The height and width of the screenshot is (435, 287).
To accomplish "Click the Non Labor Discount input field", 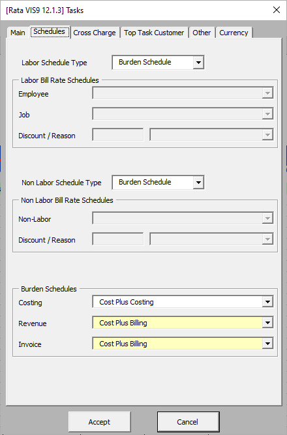I will coord(118,239).
